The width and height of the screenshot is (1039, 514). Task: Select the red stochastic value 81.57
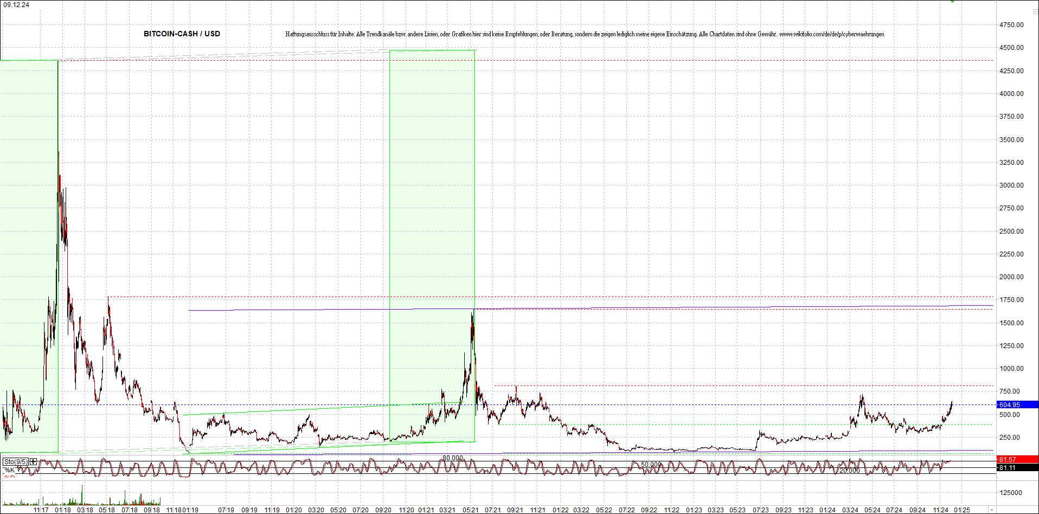pos(1017,460)
